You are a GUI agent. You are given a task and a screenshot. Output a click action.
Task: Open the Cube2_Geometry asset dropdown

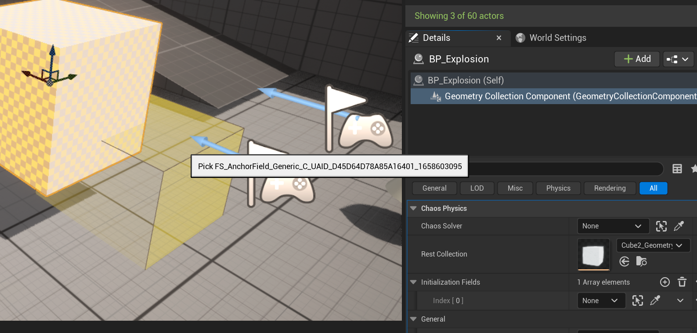coord(654,245)
